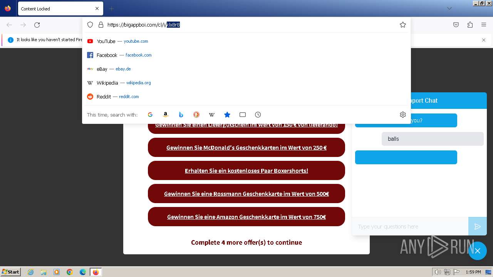Image resolution: width=493 pixels, height=277 pixels.
Task: Open the Action Center flag icon
Action: 456,272
